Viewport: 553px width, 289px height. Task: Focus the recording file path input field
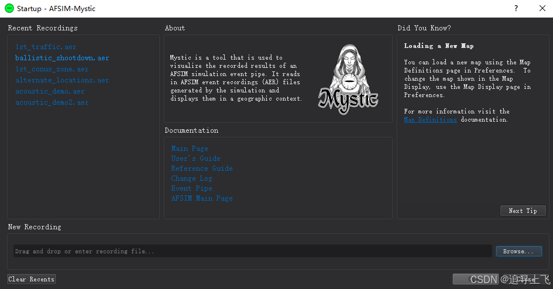click(x=253, y=252)
